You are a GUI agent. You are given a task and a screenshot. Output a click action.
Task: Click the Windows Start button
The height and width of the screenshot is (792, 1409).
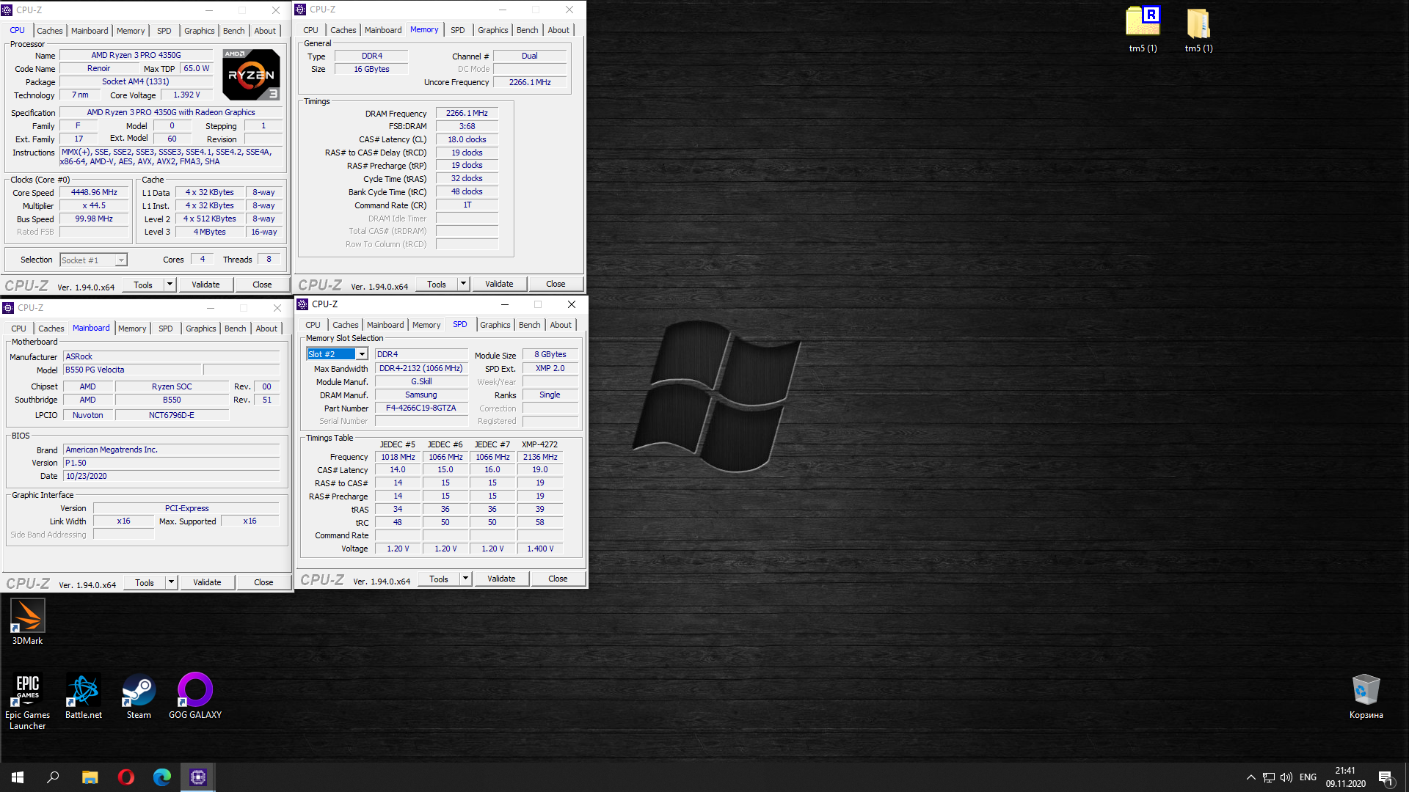(x=18, y=777)
